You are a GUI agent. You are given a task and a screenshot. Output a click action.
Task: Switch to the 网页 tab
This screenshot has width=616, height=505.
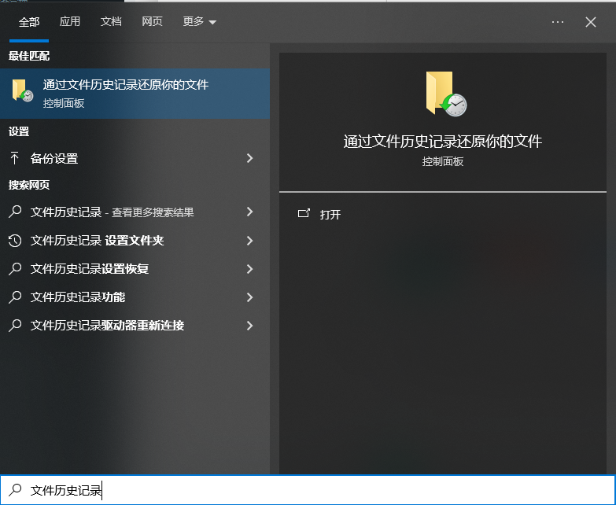pos(152,21)
